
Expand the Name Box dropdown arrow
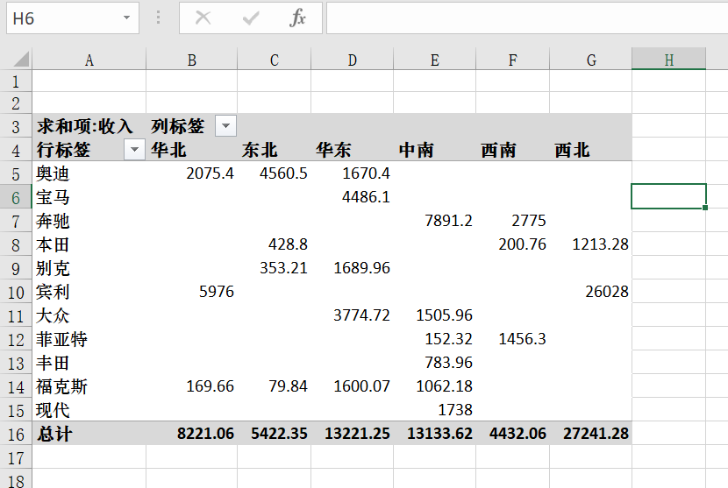point(126,18)
